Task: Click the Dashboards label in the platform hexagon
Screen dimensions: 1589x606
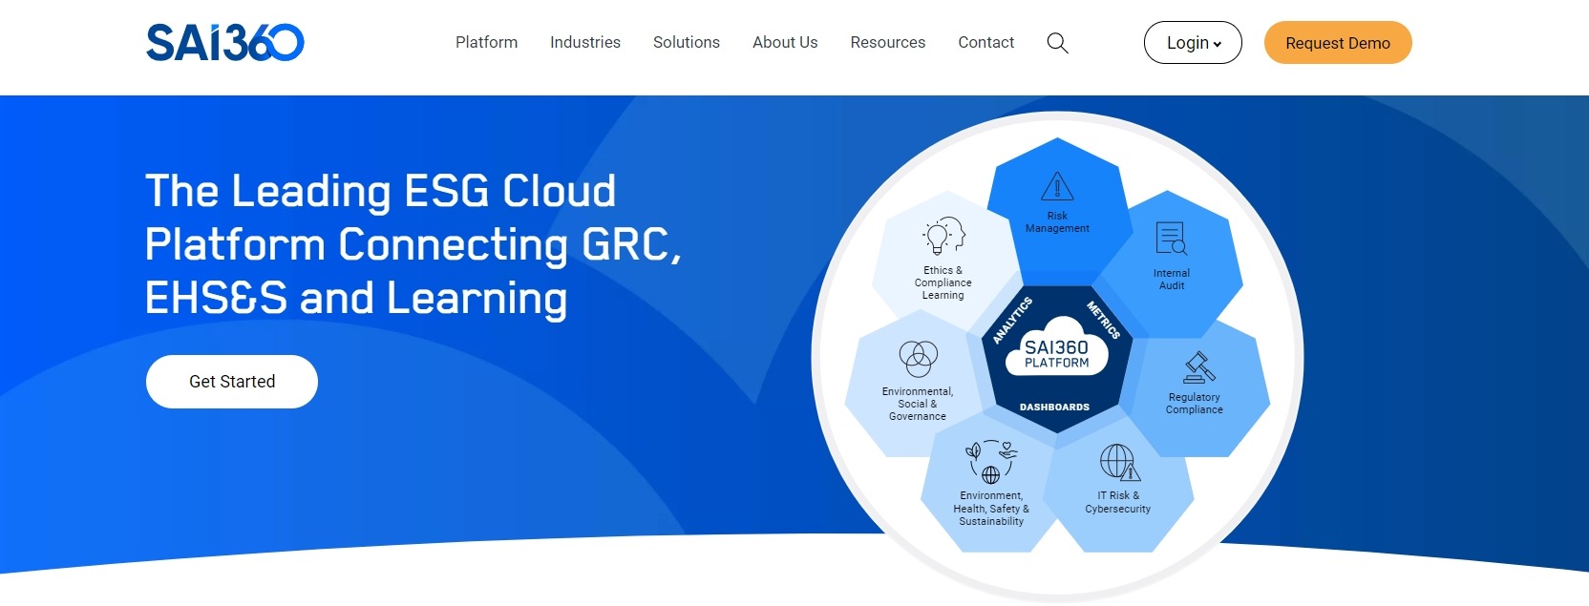Action: click(x=1054, y=407)
